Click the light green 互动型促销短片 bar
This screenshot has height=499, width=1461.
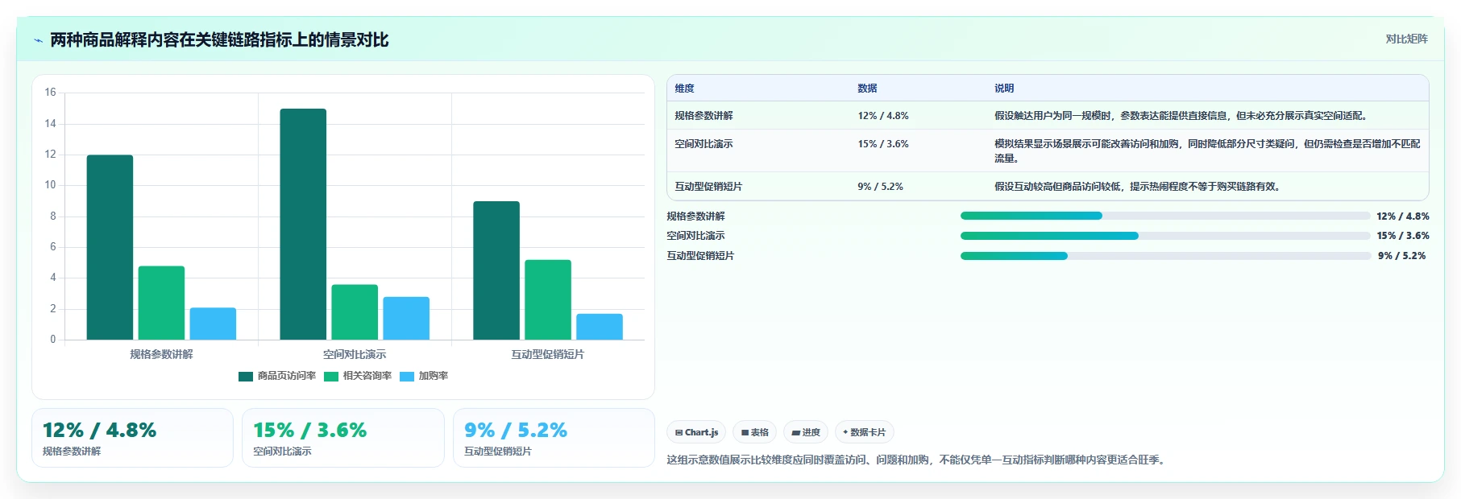(548, 299)
